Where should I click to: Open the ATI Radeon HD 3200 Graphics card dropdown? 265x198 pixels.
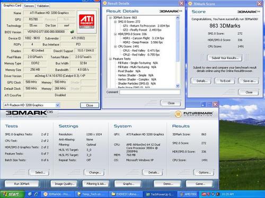(57, 105)
